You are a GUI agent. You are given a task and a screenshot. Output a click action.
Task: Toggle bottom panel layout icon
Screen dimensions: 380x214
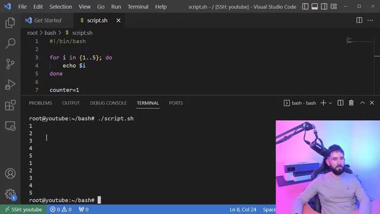(315, 7)
